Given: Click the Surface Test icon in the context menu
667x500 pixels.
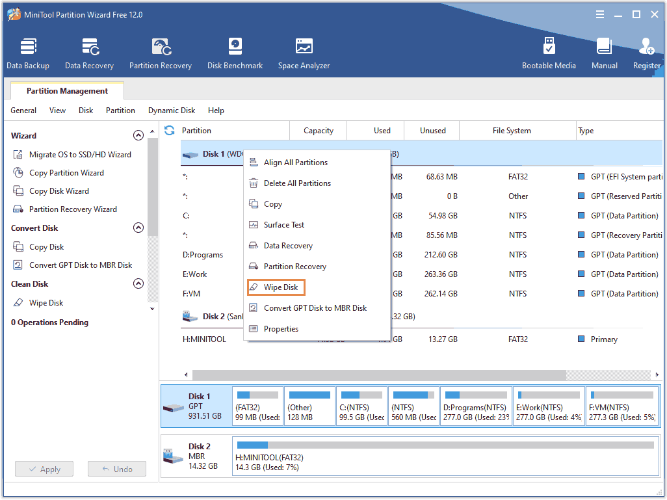Looking at the screenshot, I should (254, 225).
